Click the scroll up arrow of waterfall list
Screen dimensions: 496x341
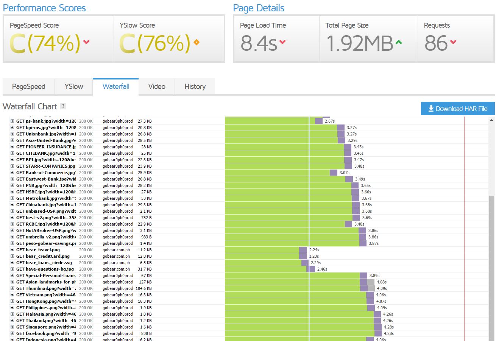point(491,120)
